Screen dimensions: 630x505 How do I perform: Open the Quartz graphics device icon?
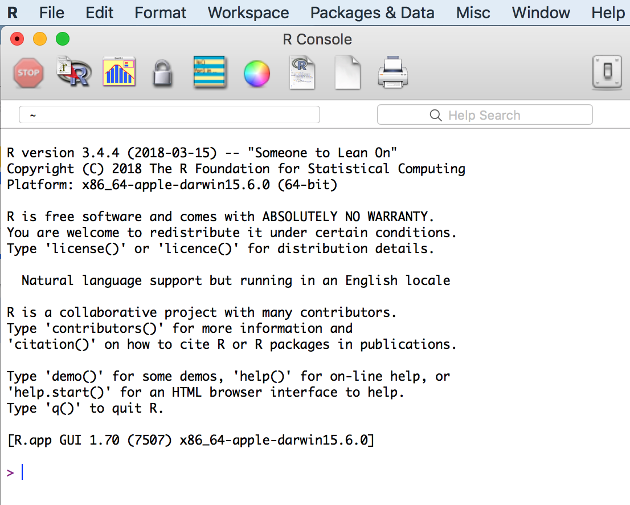[x=119, y=72]
